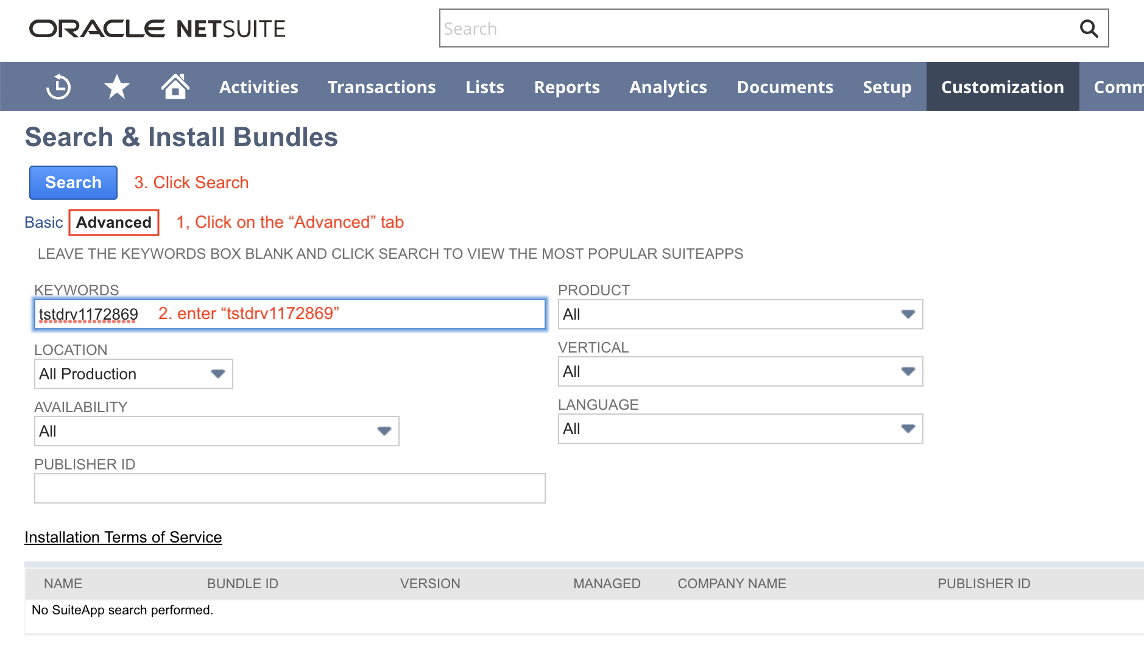Switch to the Advanced search tab
Image resolution: width=1144 pixels, height=671 pixels.
pyautogui.click(x=113, y=222)
